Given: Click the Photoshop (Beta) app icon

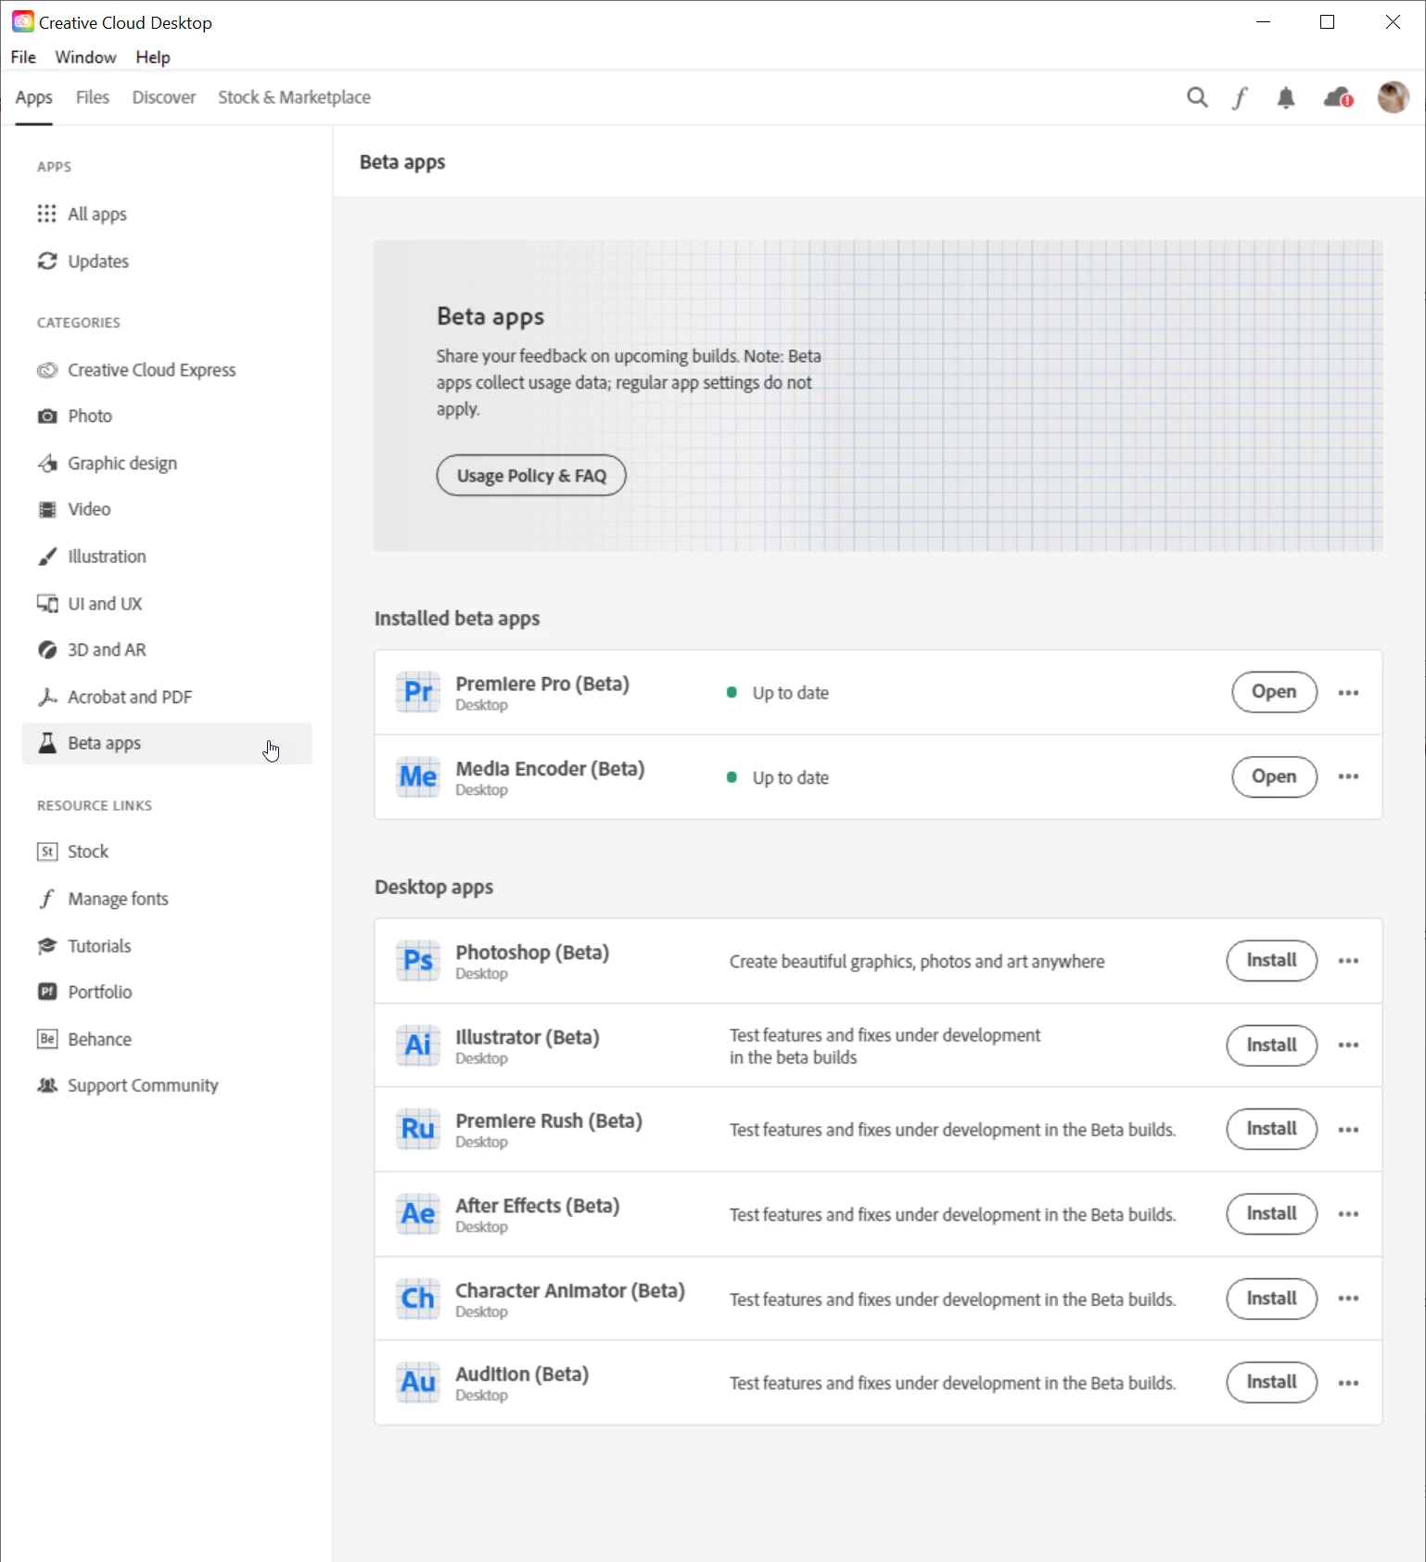Looking at the screenshot, I should click(418, 961).
